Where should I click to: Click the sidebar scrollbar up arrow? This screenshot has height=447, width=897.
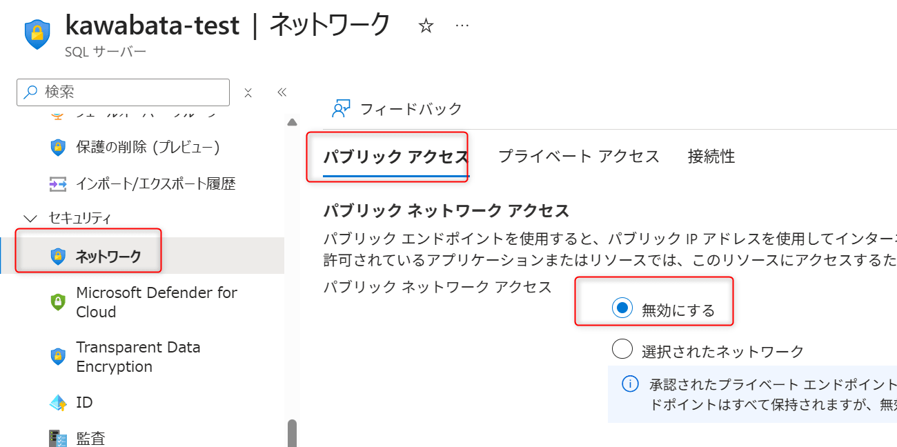[x=292, y=123]
